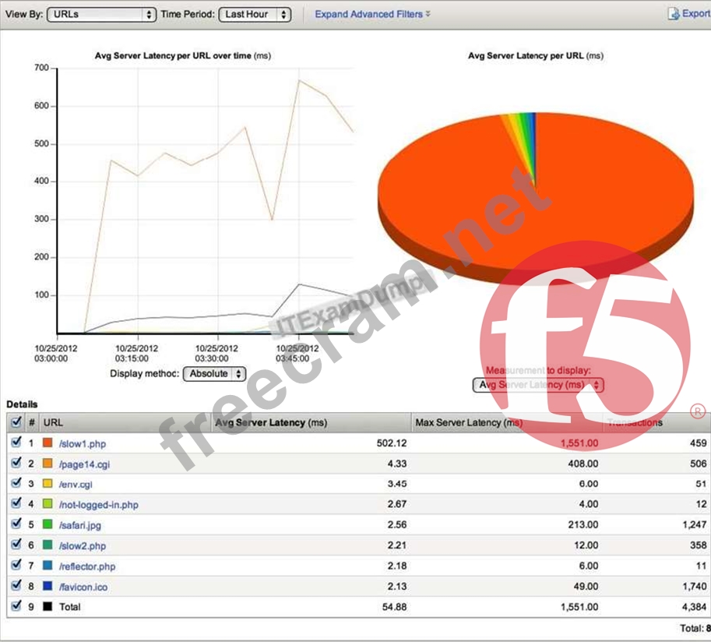This screenshot has height=642, width=711.
Task: Sort by the URL column header
Action: (125, 422)
